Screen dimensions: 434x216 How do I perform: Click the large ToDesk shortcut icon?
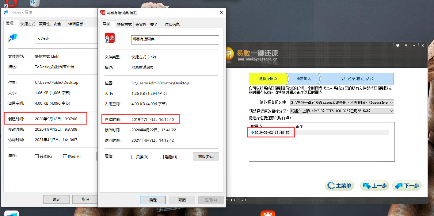[13, 38]
